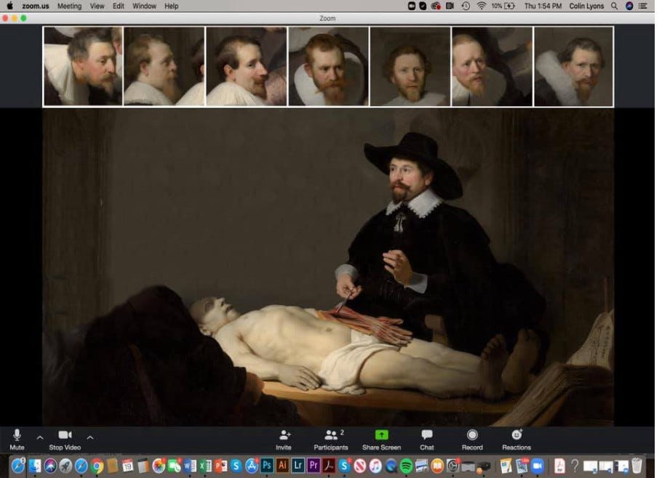
Task: Open Notification Center list icon
Action: tap(642, 6)
